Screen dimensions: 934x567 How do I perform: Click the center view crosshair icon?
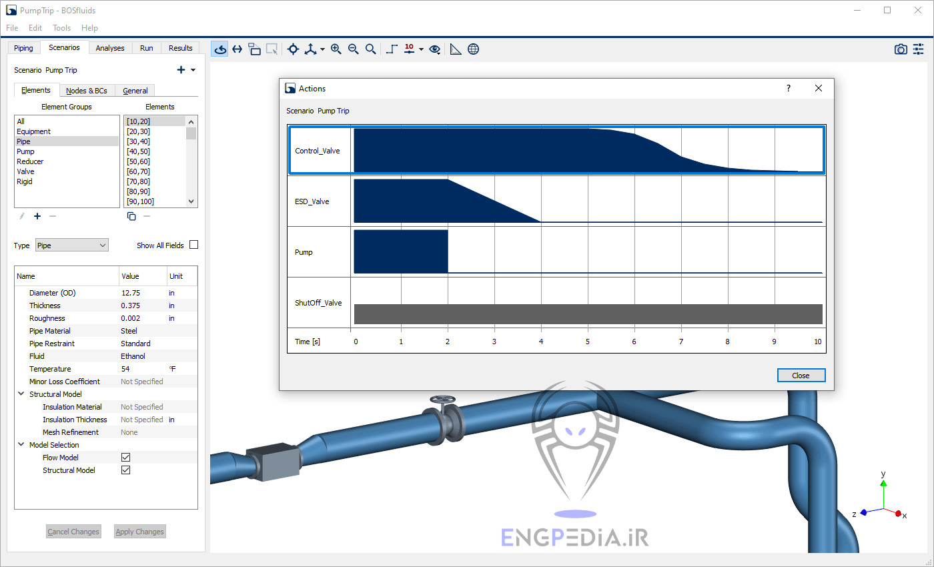click(293, 49)
